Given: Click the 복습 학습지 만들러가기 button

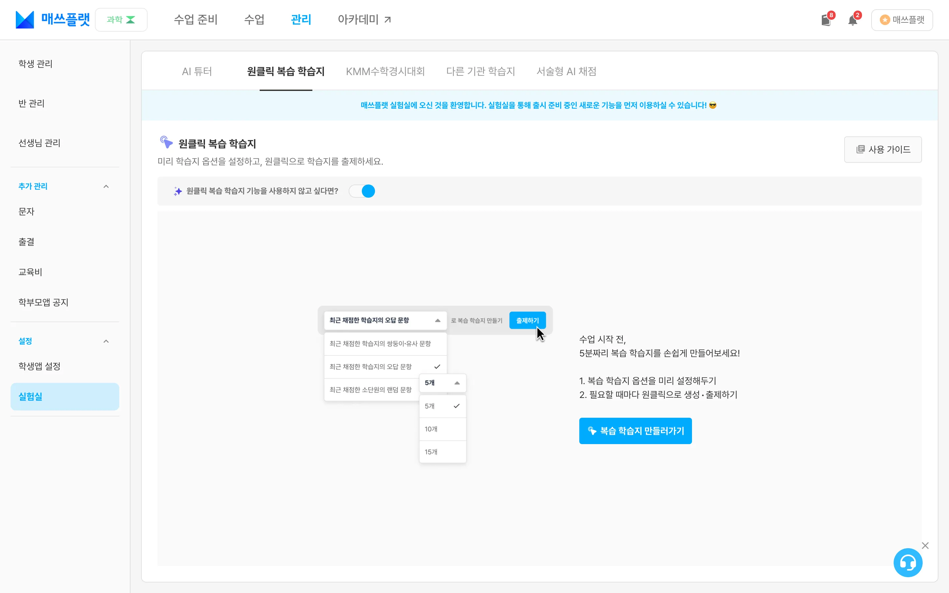Looking at the screenshot, I should tap(635, 431).
